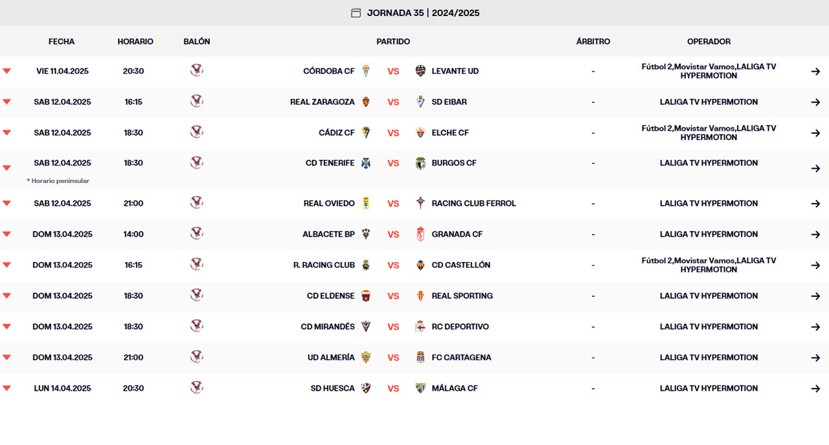Click the Jornada 35 | 2024/2025 selector

[423, 13]
